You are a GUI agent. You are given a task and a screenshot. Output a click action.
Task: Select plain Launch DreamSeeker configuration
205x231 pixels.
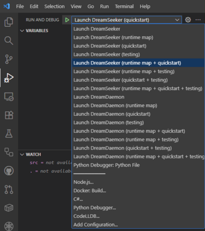(x=138, y=29)
